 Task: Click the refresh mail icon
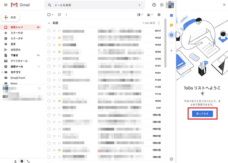pos(59,14)
